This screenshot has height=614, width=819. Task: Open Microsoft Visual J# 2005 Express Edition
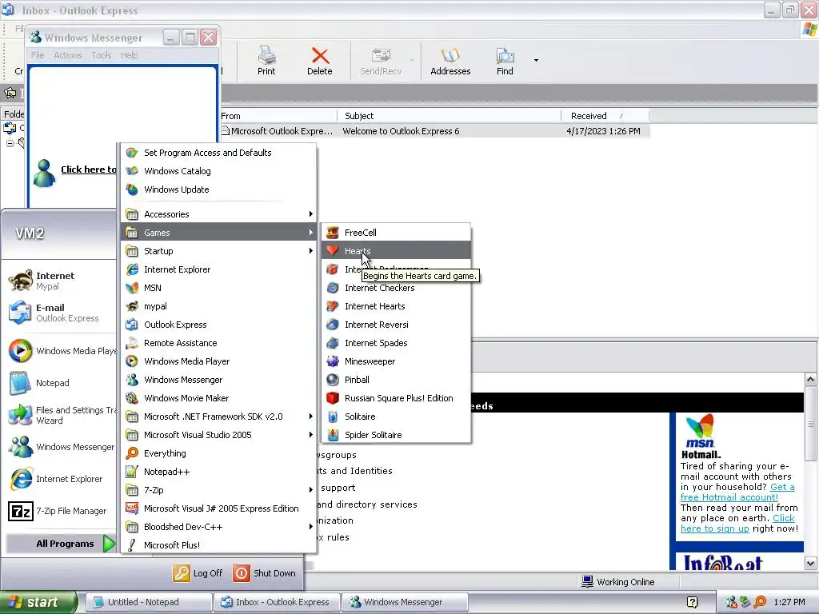pyautogui.click(x=218, y=508)
